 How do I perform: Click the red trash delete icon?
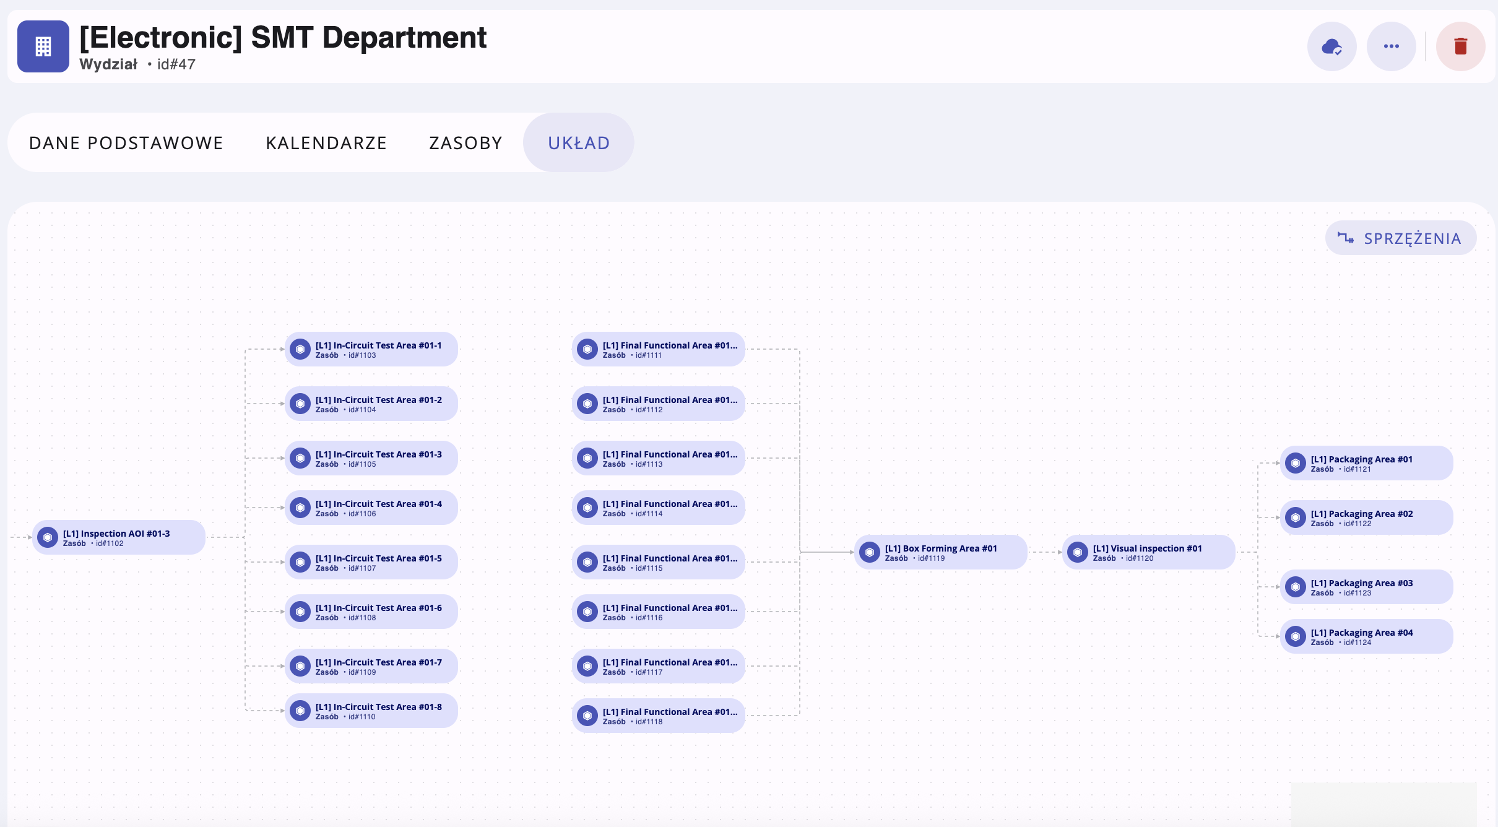1460,46
